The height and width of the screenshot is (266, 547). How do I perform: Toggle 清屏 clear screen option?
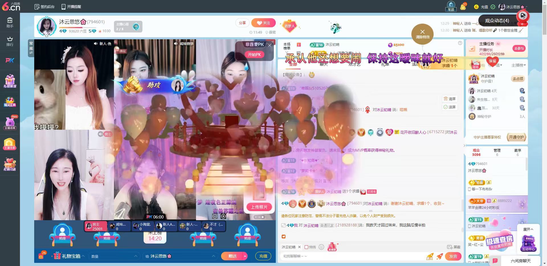pyautogui.click(x=450, y=99)
